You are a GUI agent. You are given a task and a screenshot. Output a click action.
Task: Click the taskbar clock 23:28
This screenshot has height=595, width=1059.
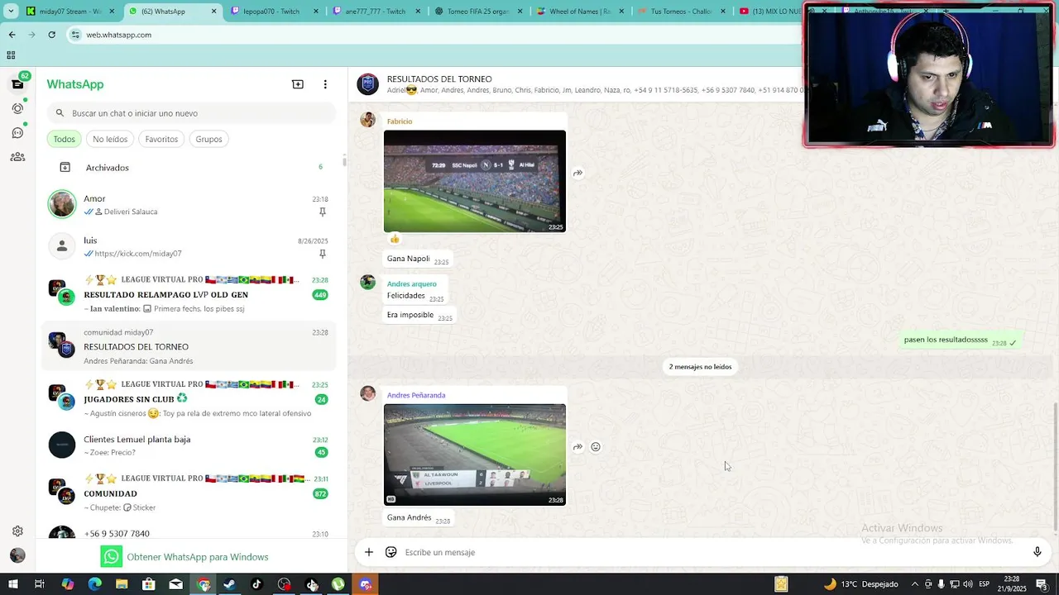[1011, 584]
